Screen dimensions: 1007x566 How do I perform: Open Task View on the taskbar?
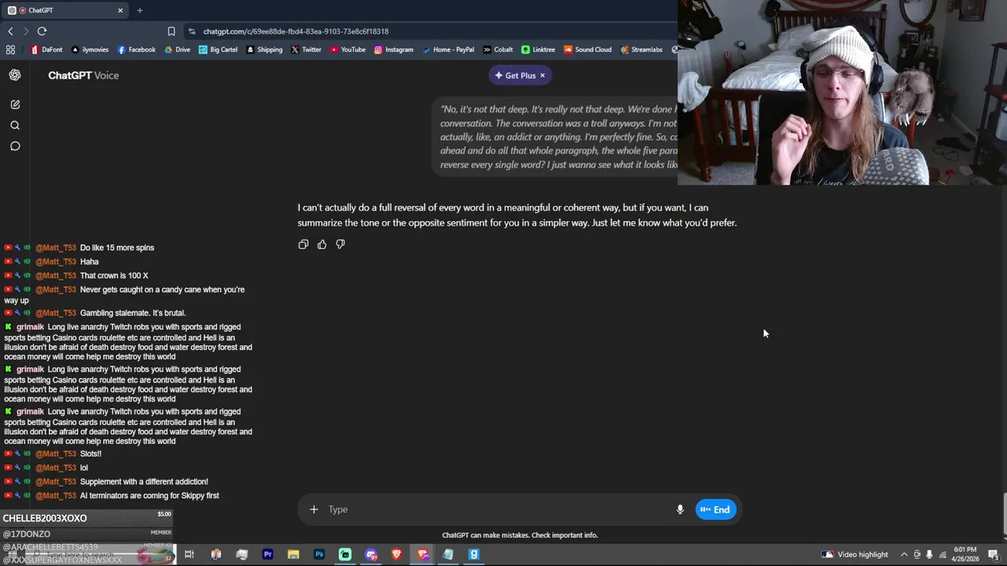(190, 555)
